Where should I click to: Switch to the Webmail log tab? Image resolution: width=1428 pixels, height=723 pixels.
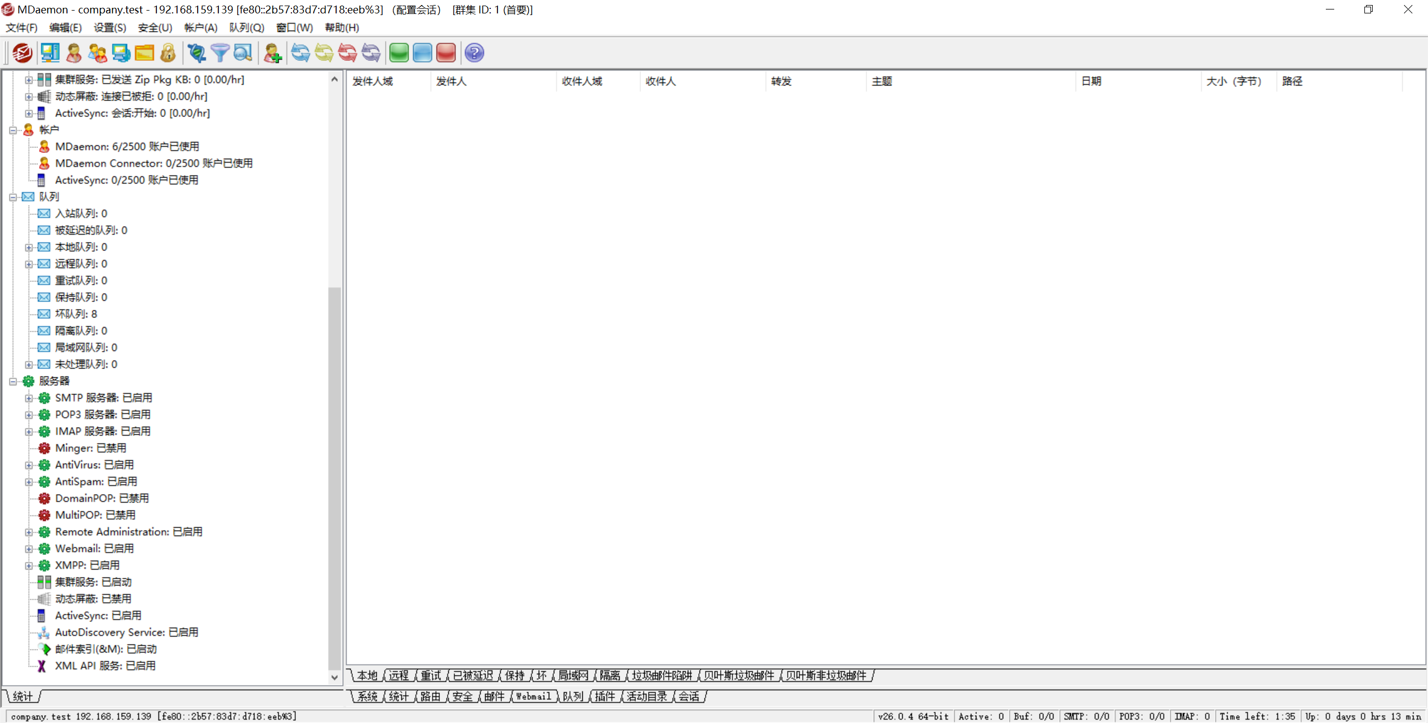click(533, 696)
